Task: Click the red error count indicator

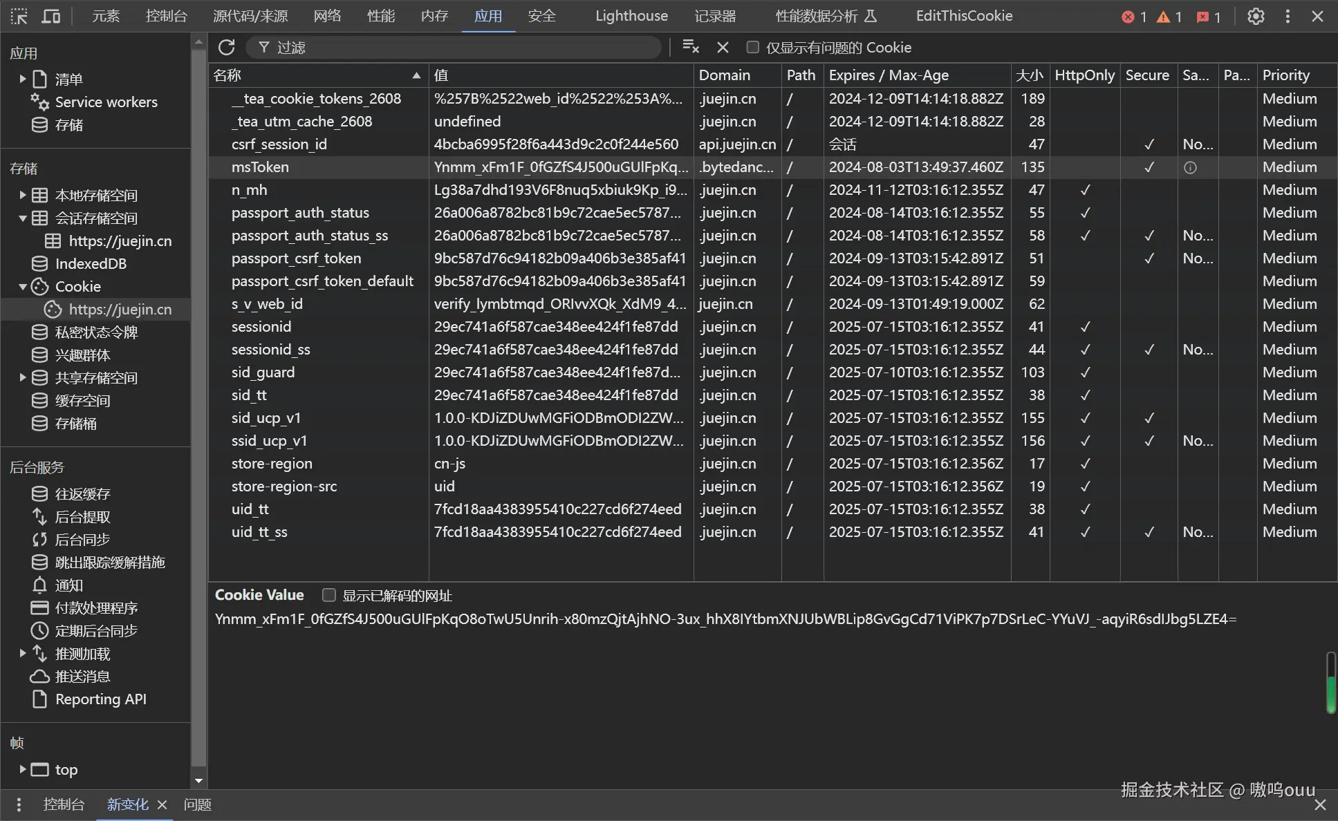Action: point(1133,17)
